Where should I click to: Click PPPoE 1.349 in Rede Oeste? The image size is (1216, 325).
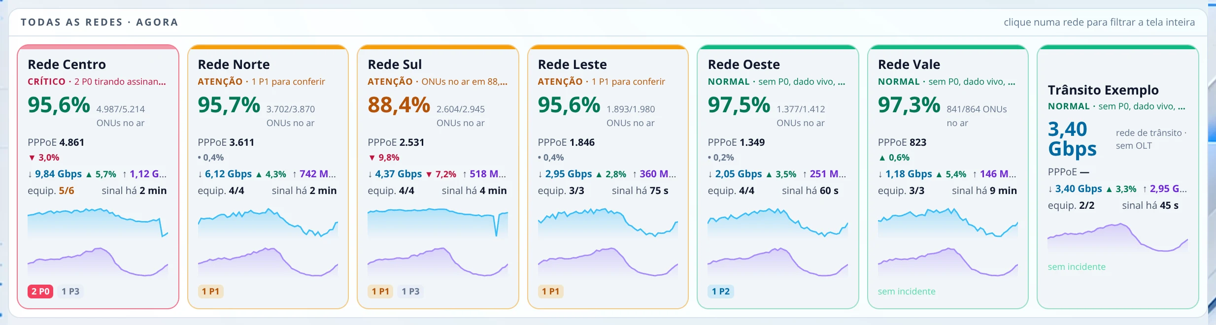tap(736, 142)
